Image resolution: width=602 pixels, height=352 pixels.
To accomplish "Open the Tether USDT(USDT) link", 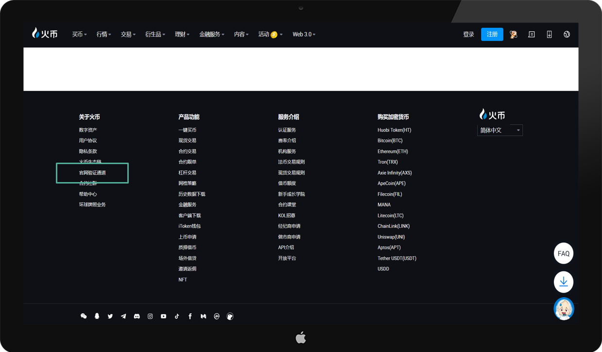I will [397, 258].
